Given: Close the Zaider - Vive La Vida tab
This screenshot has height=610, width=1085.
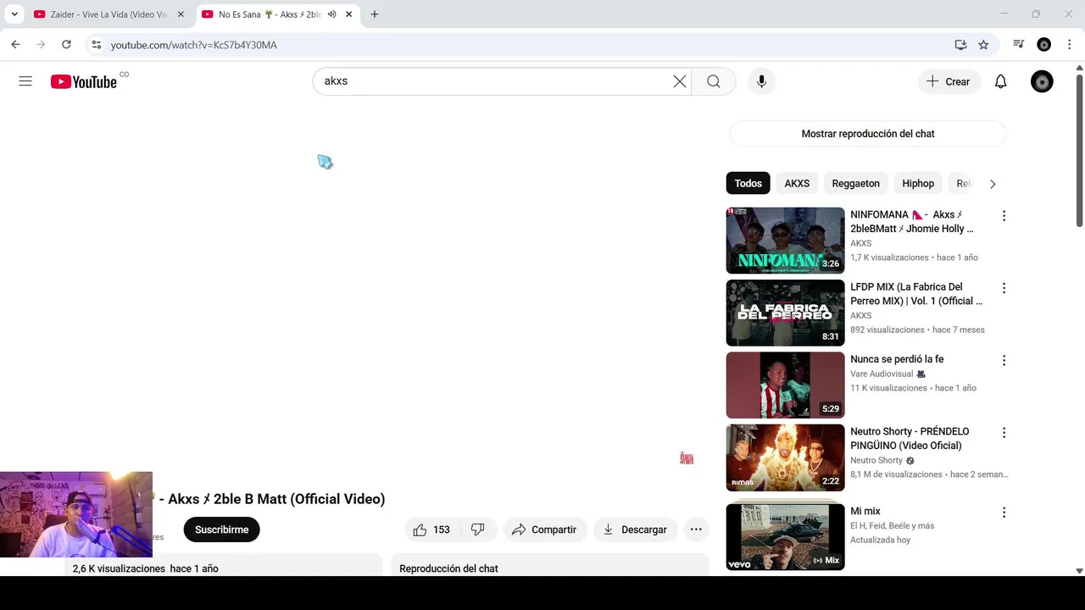Looking at the screenshot, I should (x=181, y=14).
